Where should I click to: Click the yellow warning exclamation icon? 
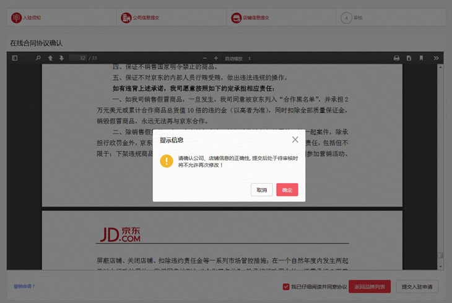tap(167, 161)
